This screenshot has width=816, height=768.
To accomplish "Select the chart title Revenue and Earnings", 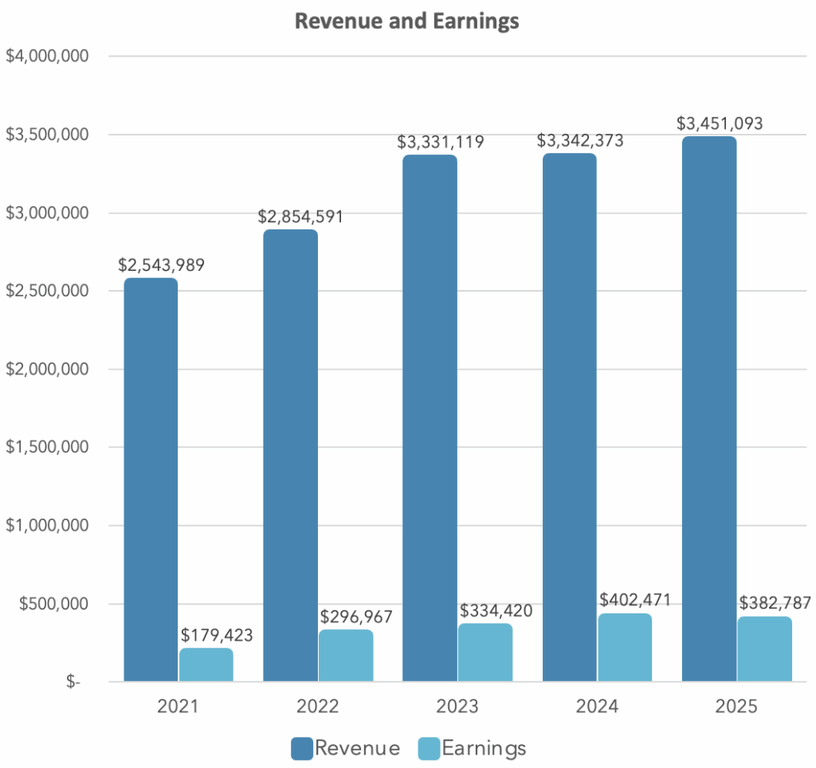I will pos(407,22).
